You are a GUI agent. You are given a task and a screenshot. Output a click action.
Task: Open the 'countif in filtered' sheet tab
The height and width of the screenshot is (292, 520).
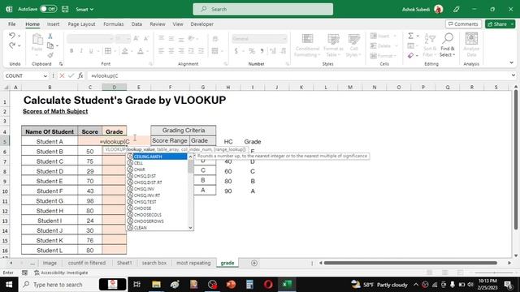(87, 263)
